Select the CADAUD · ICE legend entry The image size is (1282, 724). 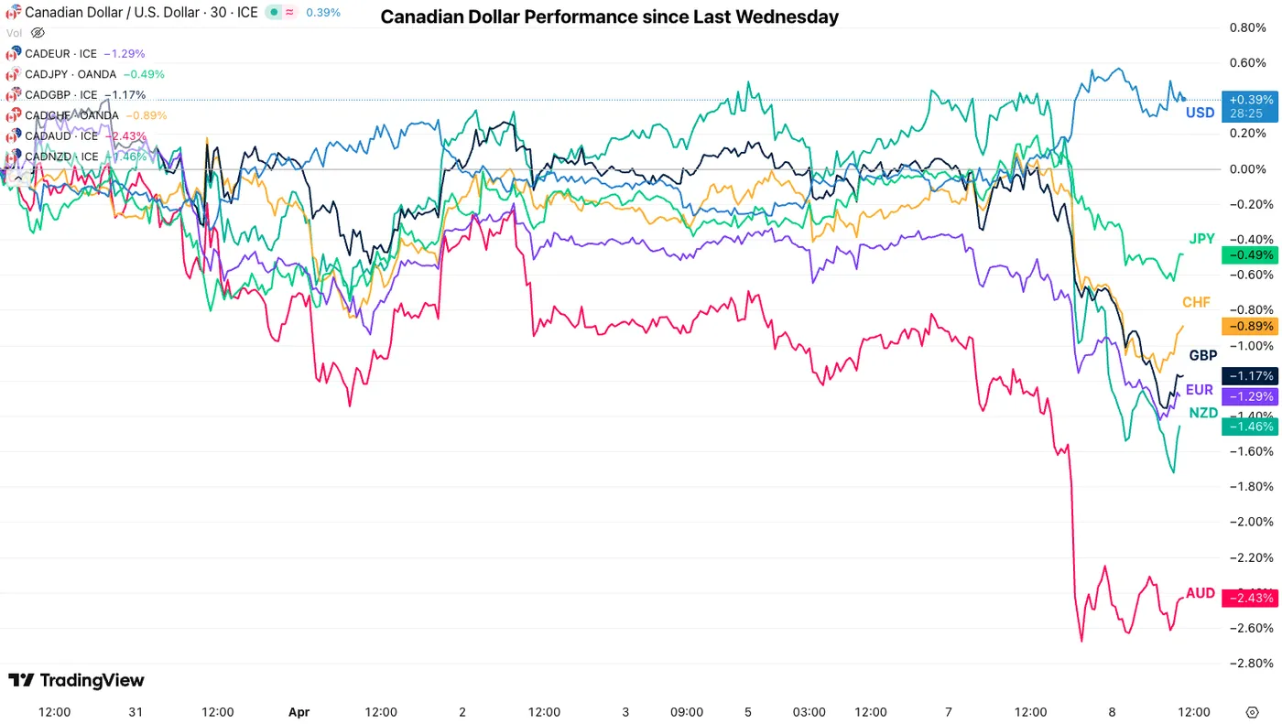click(61, 136)
